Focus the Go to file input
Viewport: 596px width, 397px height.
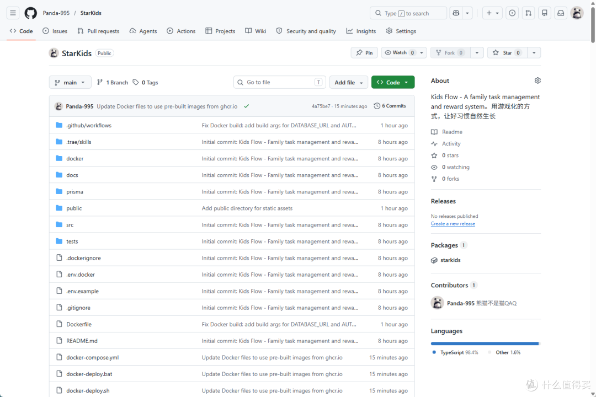(x=279, y=82)
